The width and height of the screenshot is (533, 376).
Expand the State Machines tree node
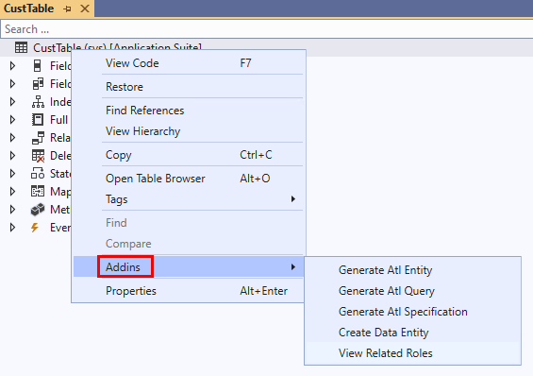tap(12, 174)
